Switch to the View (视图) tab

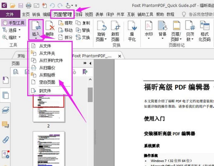tap(89, 14)
